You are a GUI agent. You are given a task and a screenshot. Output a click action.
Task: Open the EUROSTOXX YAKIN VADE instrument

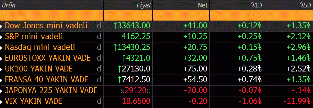coord(48,58)
